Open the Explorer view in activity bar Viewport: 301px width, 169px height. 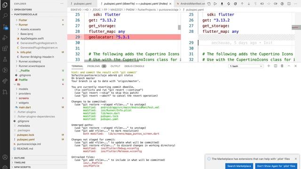[x=5, y=5]
